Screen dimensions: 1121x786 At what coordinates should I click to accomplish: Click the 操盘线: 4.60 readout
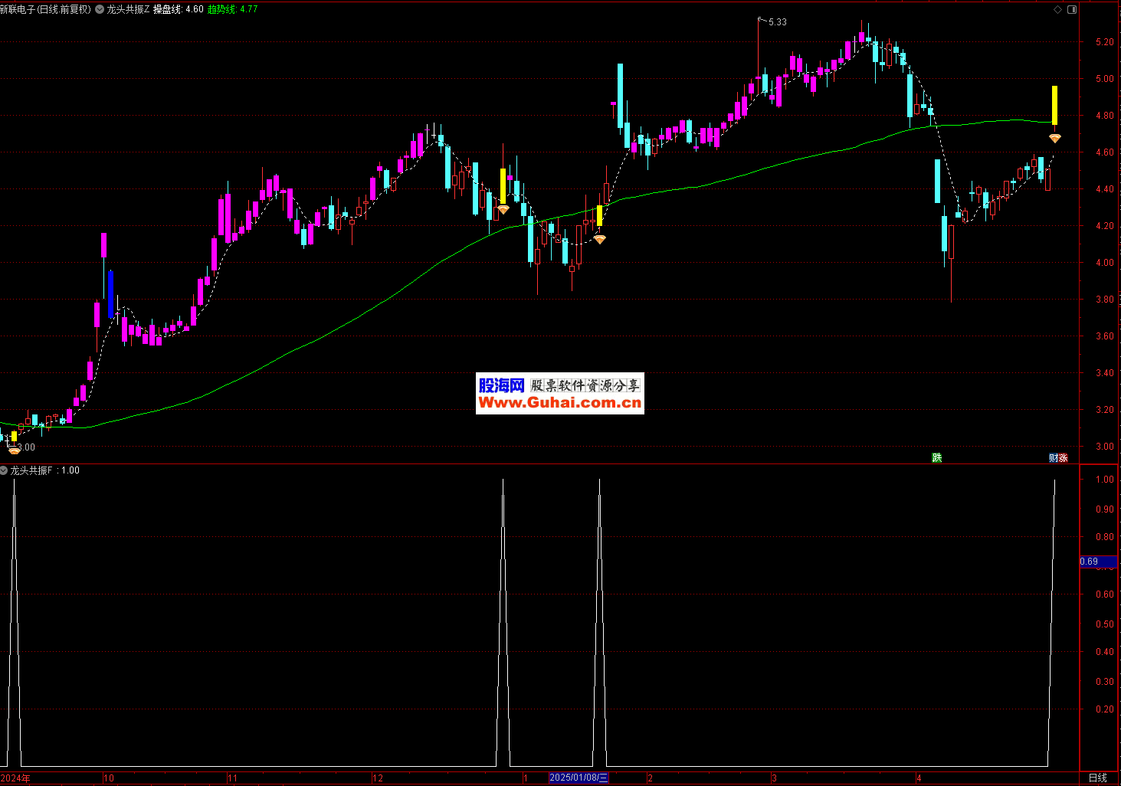coord(179,9)
